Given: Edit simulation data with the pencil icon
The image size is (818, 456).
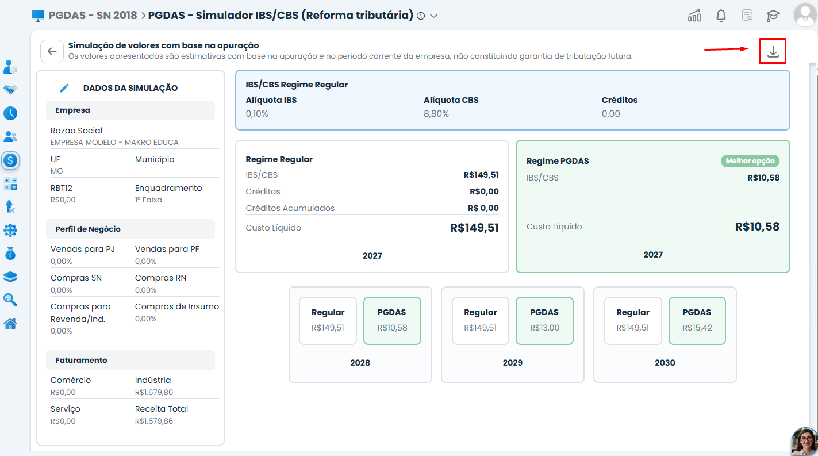Looking at the screenshot, I should pos(64,88).
